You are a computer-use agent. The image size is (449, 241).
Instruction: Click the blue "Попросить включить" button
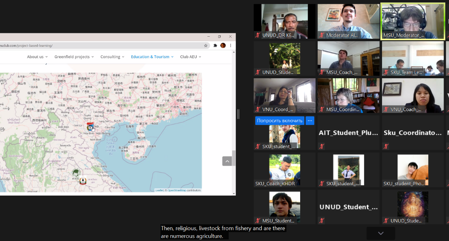point(279,121)
